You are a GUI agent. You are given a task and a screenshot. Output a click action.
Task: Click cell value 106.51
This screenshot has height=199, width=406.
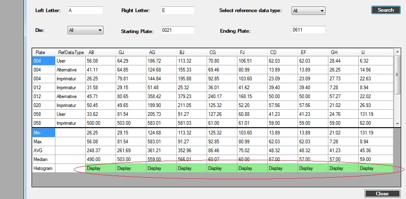click(252, 61)
